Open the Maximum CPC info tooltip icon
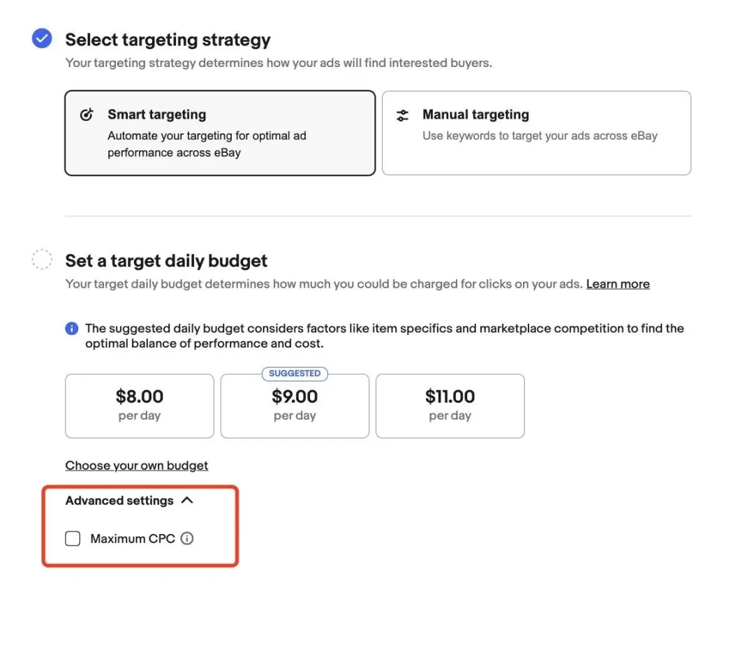This screenshot has height=645, width=754. click(x=186, y=538)
